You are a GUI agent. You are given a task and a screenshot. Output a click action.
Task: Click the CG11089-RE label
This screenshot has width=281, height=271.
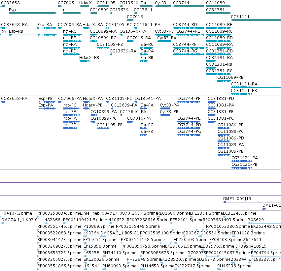[219, 25]
